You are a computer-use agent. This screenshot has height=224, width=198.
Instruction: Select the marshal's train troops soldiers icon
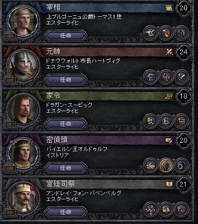[165, 77]
